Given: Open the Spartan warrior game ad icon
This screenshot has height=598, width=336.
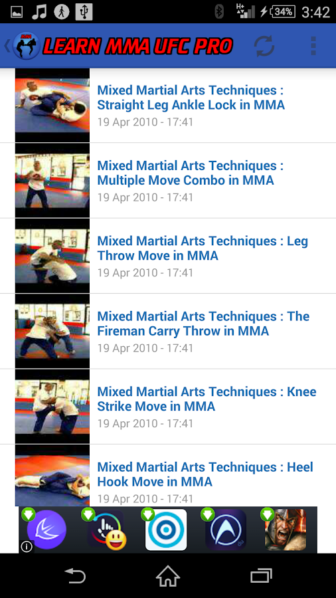Looking at the screenshot, I should 286,530.
